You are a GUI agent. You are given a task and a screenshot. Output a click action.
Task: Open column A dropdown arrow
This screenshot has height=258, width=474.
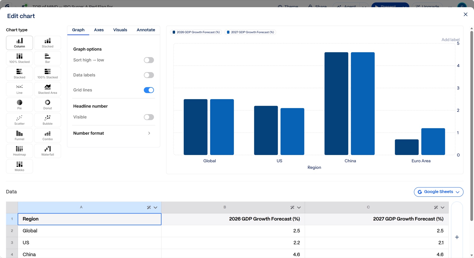tap(156, 207)
